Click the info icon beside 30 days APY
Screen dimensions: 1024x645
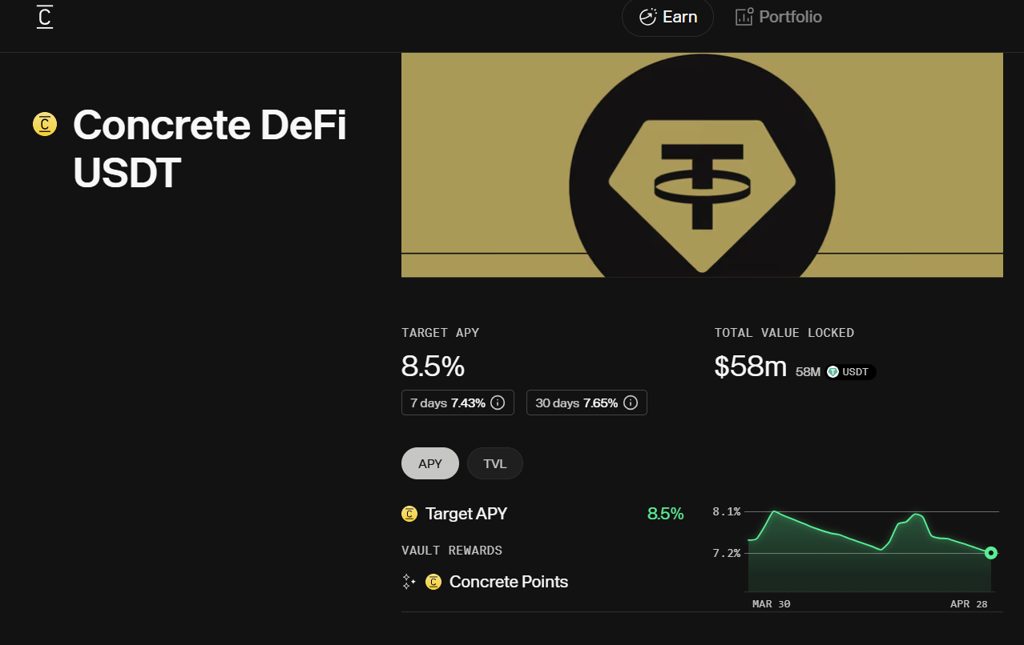pos(631,403)
